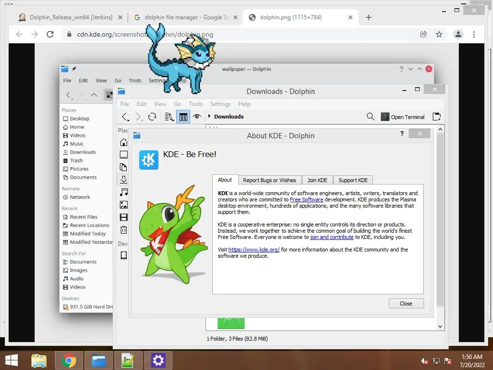Open the https://www.kde.org/ link

254,250
